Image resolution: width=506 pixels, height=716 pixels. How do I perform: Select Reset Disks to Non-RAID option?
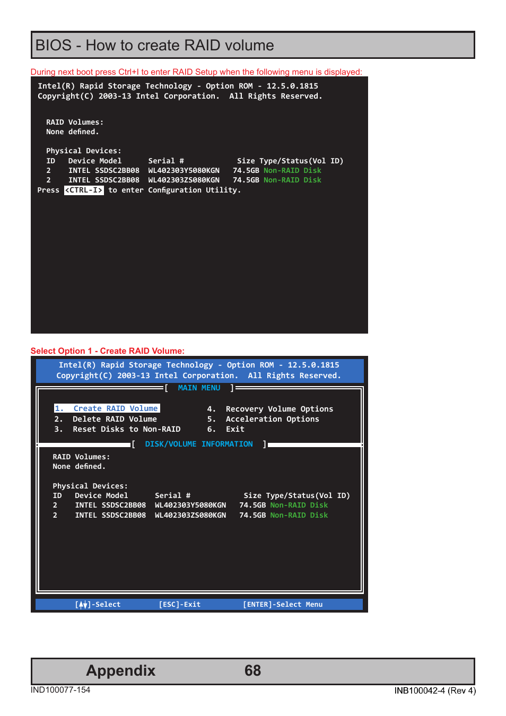(x=117, y=429)
